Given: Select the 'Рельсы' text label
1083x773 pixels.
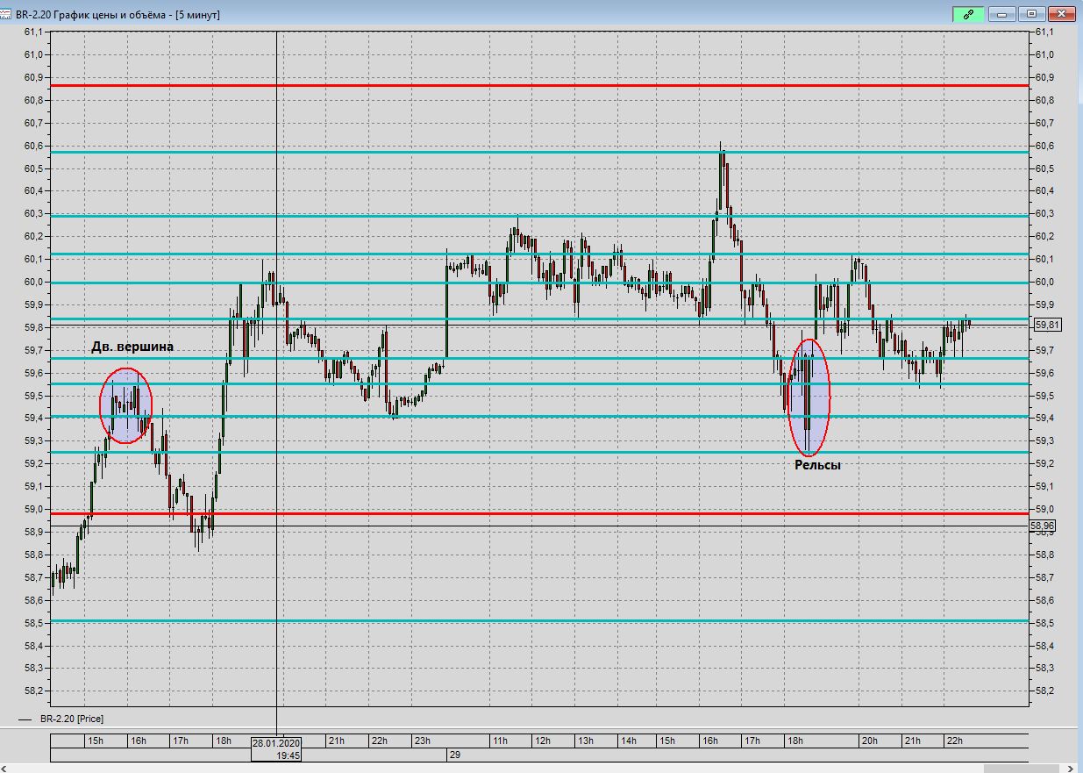Looking at the screenshot, I should [817, 465].
